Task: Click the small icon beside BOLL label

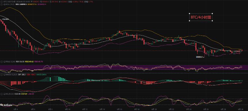Action: 4,4
